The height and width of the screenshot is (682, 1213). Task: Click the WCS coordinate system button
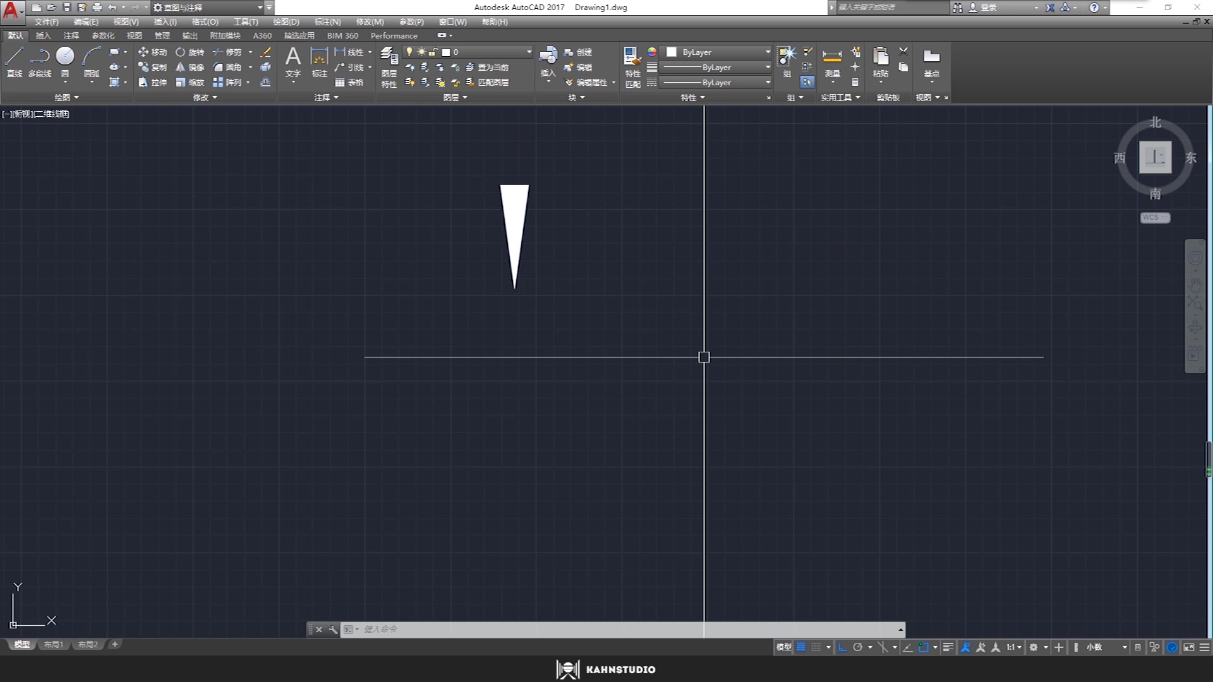pos(1155,217)
